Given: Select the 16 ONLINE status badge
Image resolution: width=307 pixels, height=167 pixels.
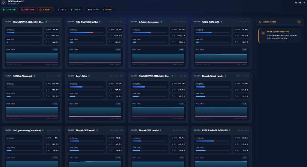Looking at the screenshot, I should pyautogui.click(x=9, y=10).
